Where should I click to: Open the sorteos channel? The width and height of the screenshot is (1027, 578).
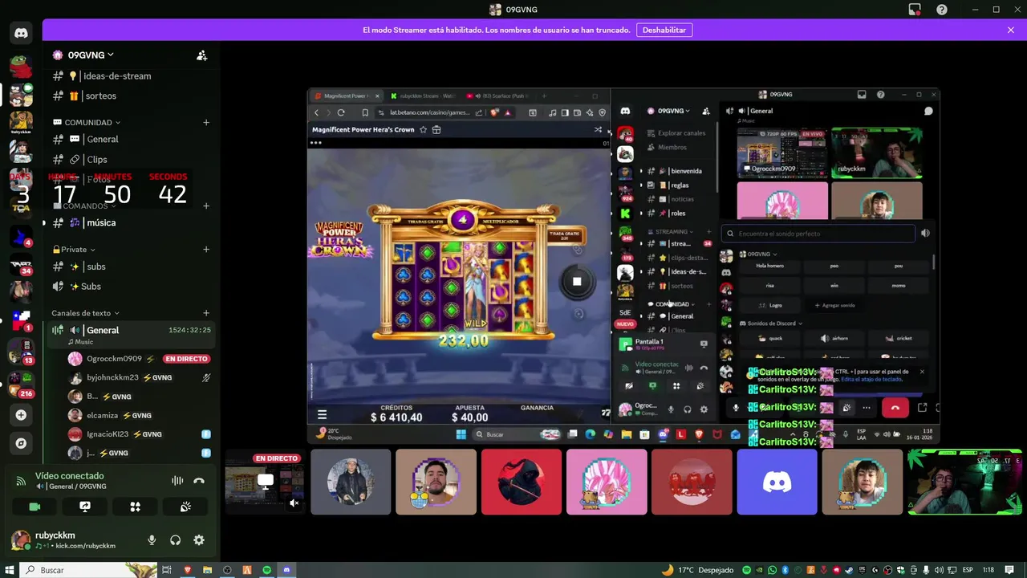coord(100,96)
